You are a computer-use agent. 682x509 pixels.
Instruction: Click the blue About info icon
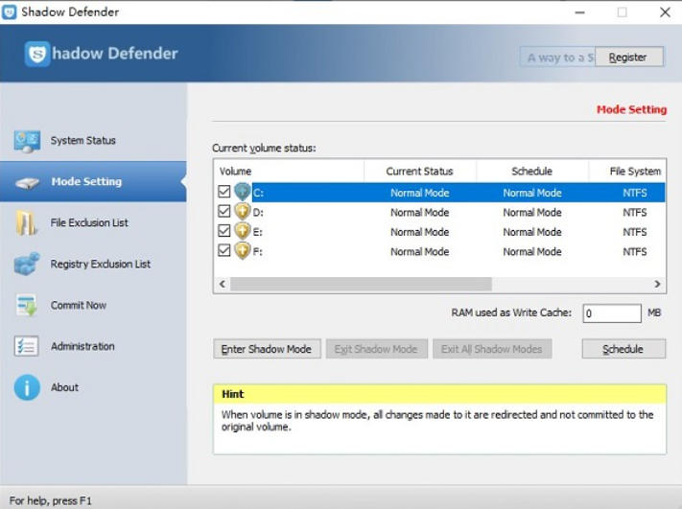pyautogui.click(x=27, y=388)
